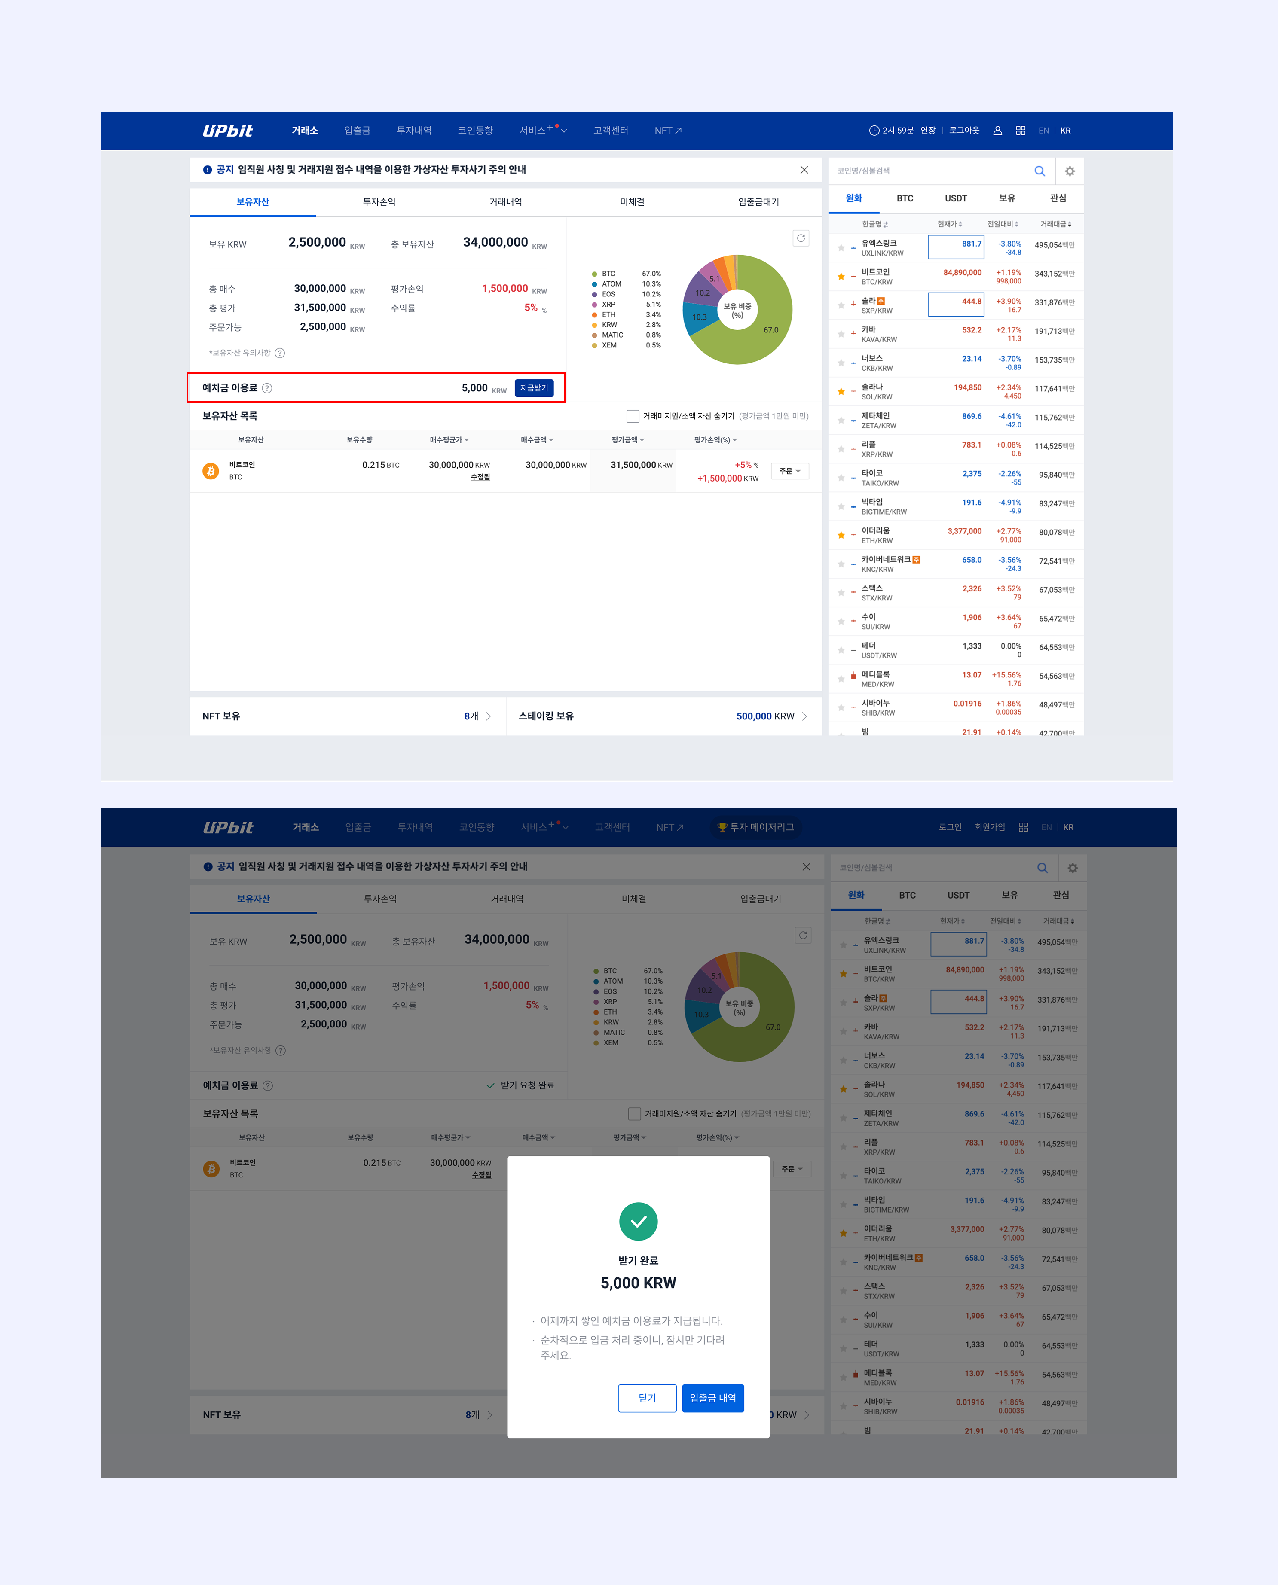Switch to 입출금대기 tab in upper screen

click(x=759, y=201)
